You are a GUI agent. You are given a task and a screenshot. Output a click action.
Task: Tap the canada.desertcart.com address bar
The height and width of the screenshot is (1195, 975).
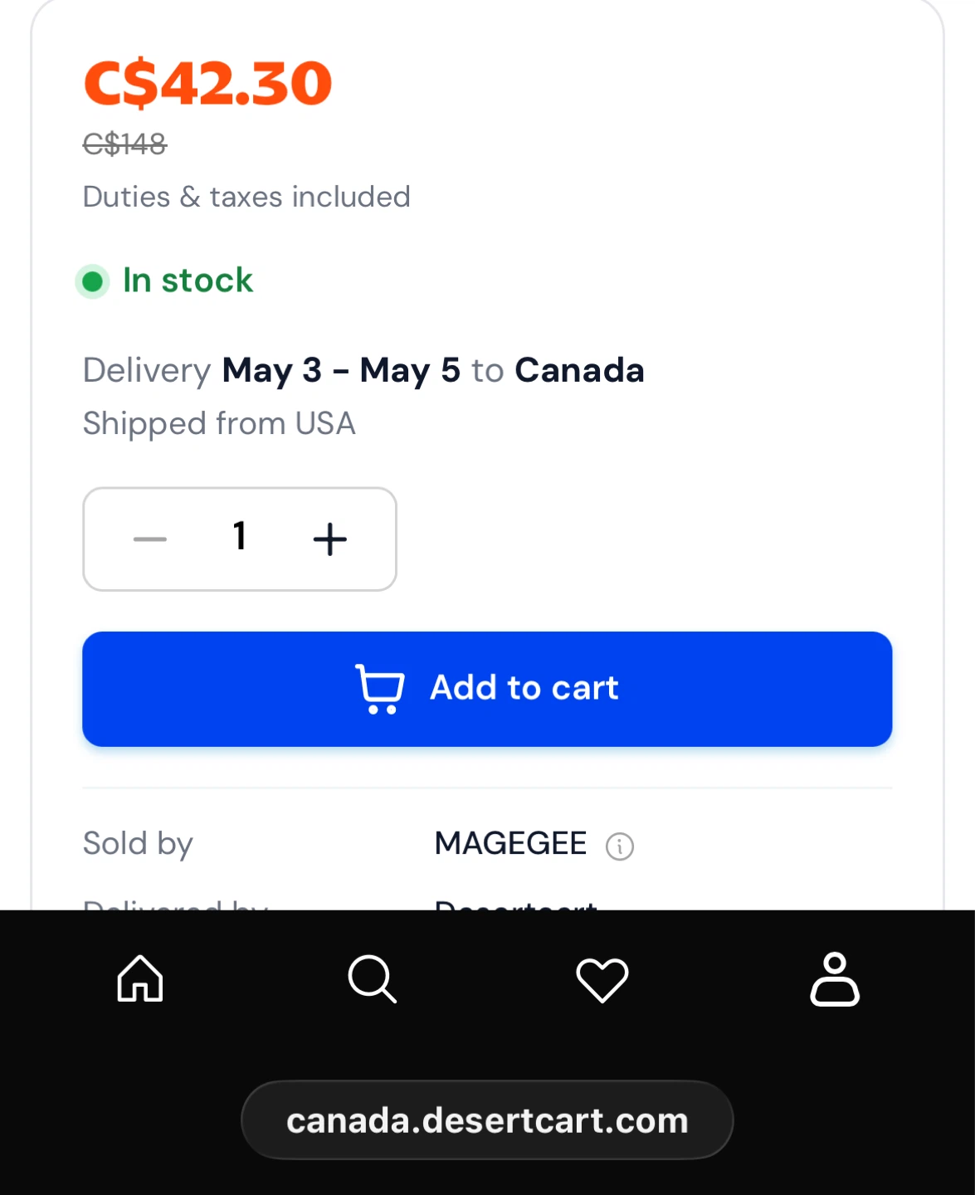(x=487, y=1120)
